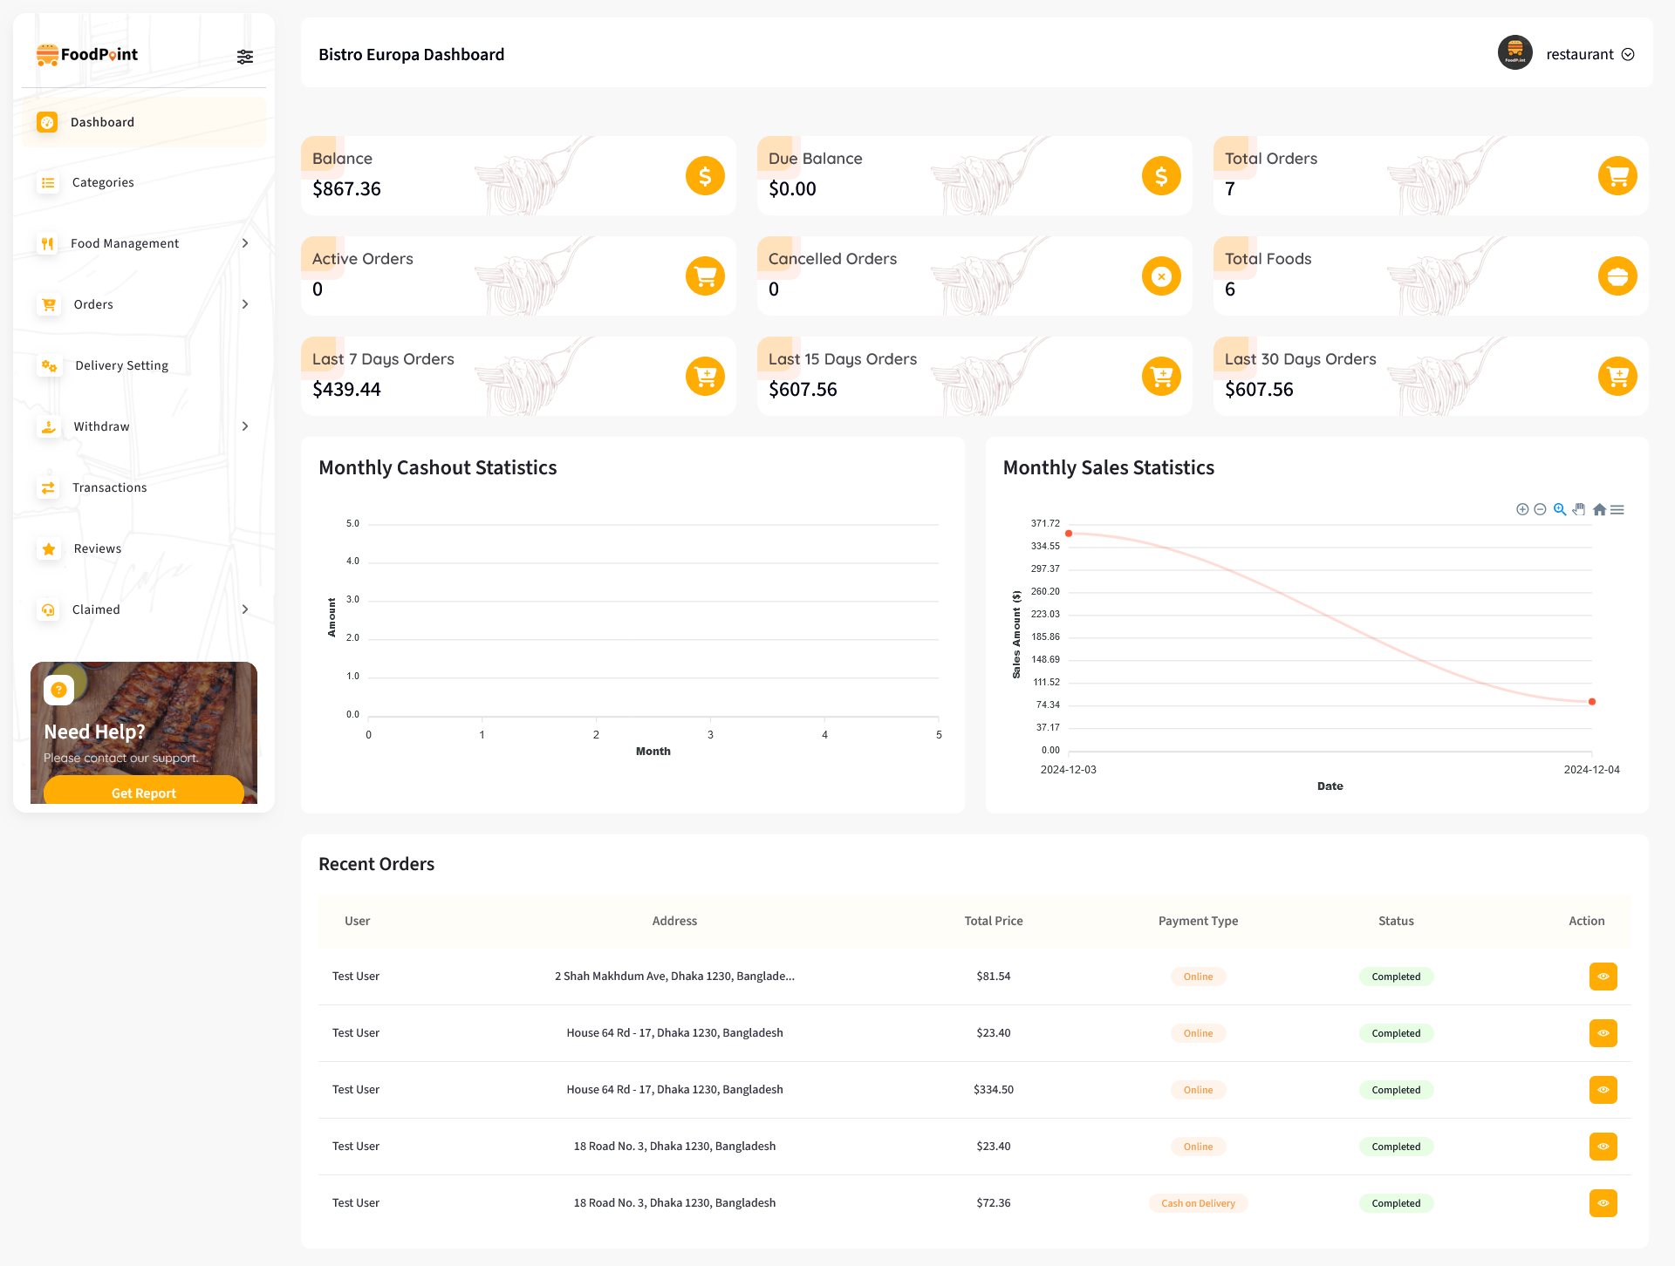1675x1266 pixels.
Task: Open the restaurant account dropdown
Action: pyautogui.click(x=1590, y=53)
